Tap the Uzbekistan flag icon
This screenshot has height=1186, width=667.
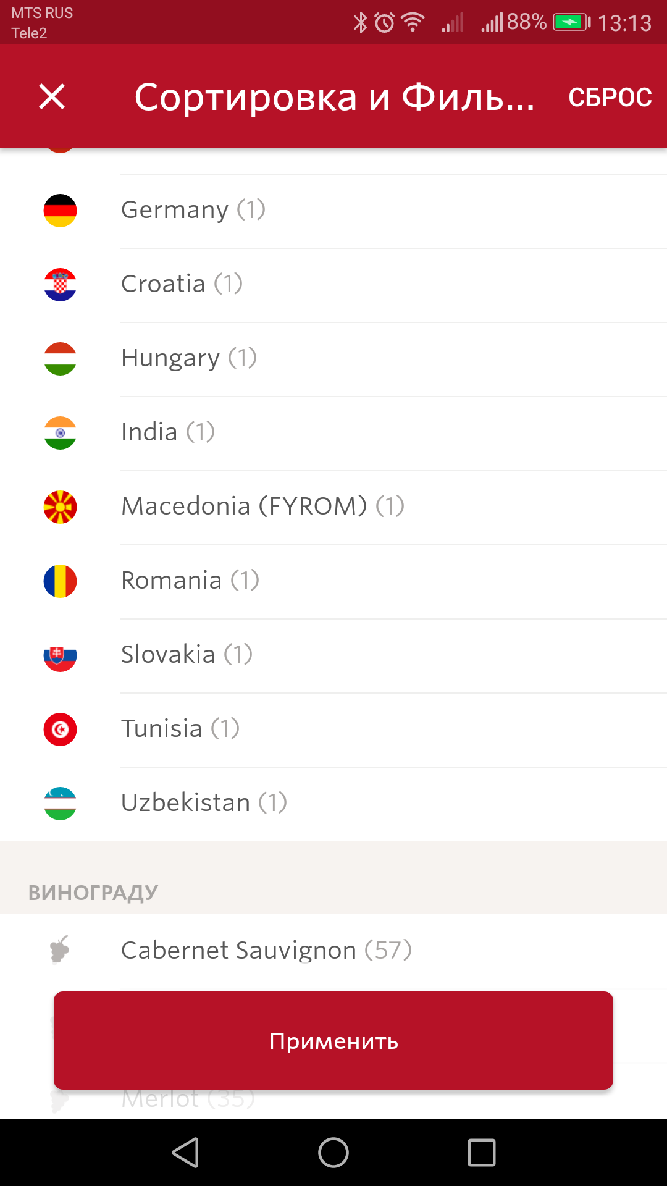[x=60, y=804]
